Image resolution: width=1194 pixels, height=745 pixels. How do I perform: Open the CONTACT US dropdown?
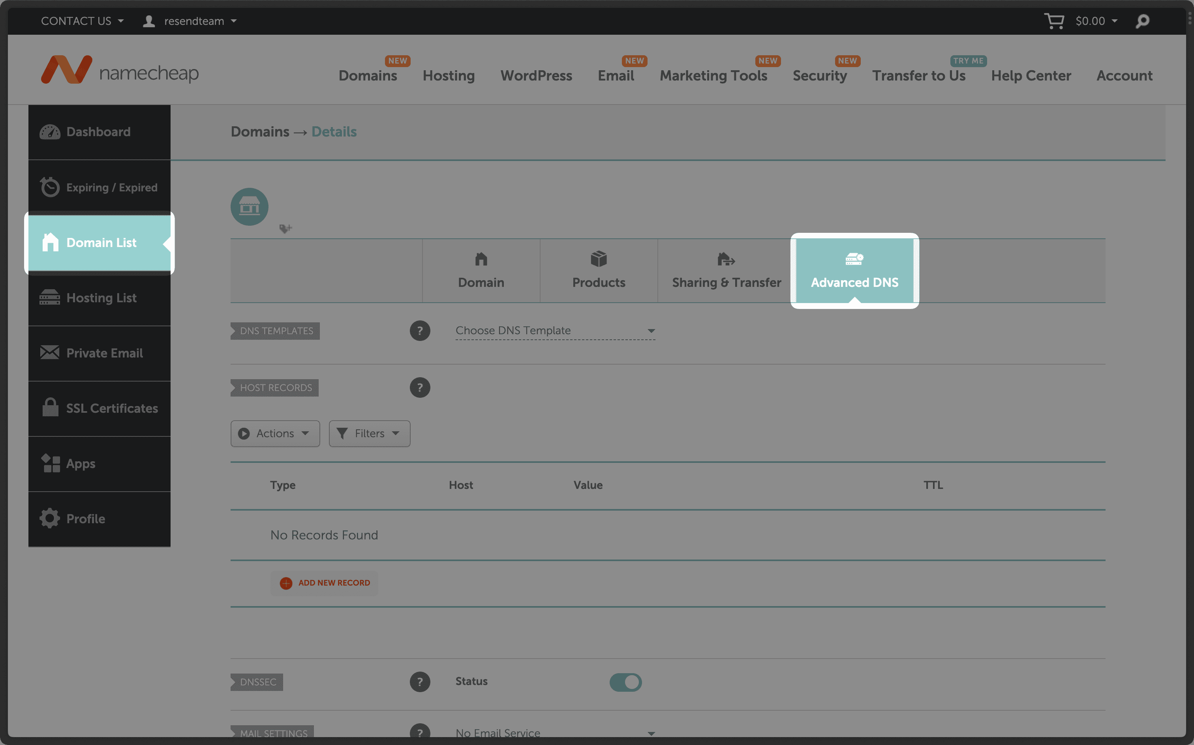pyautogui.click(x=82, y=21)
